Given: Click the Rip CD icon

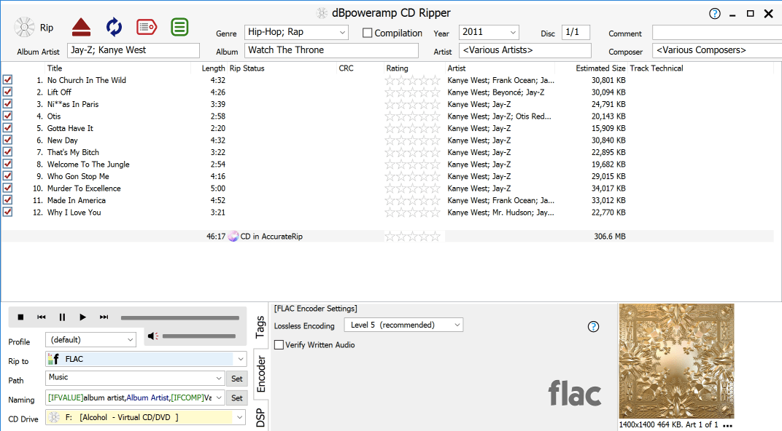Looking at the screenshot, I should pos(24,26).
